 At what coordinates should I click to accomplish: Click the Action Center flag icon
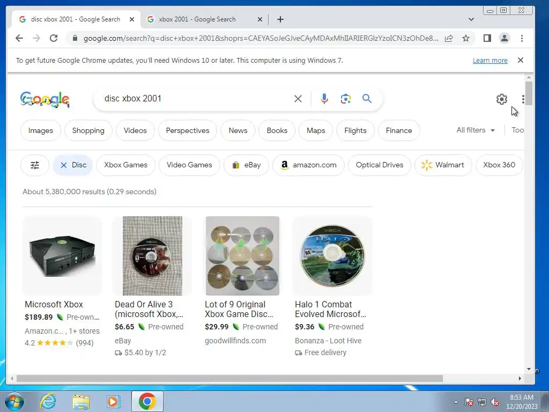tap(469, 402)
